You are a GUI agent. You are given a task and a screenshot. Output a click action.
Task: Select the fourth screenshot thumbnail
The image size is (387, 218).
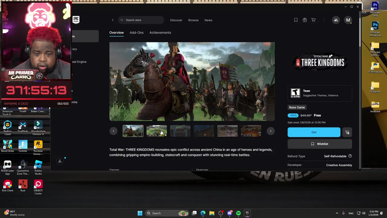click(x=204, y=131)
